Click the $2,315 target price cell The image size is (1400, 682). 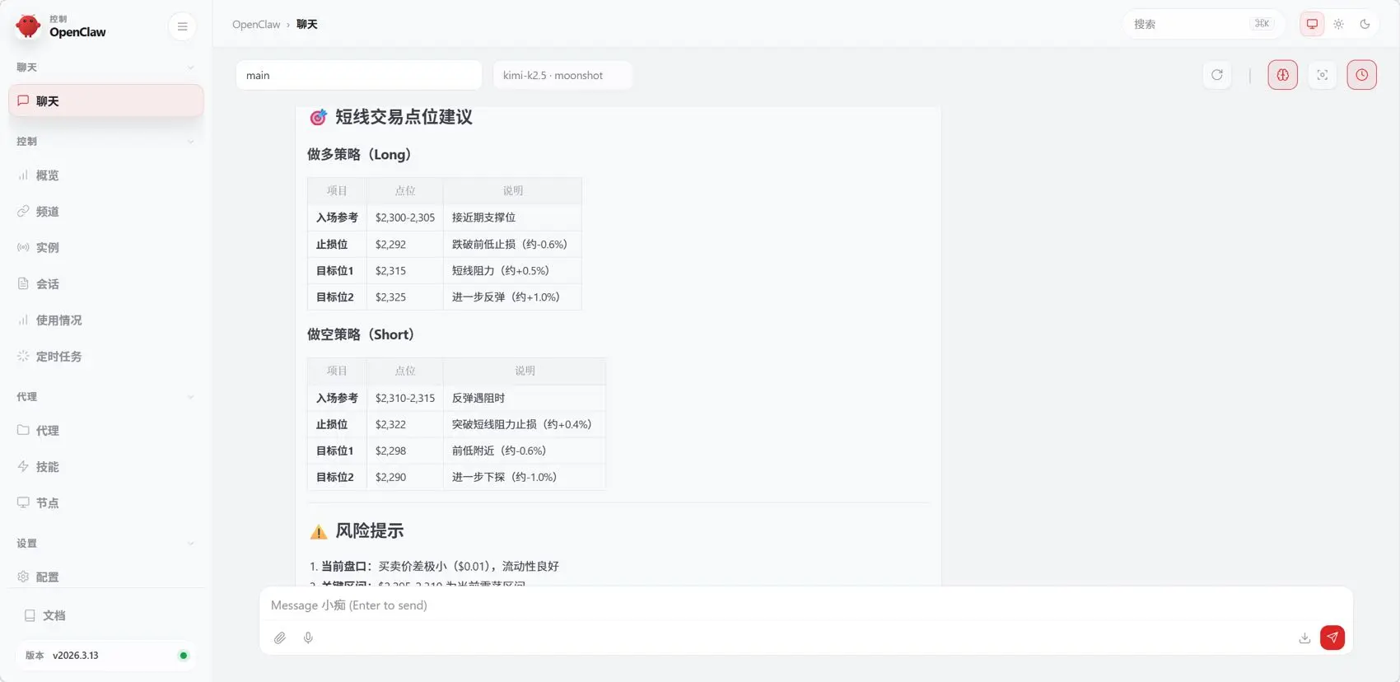[x=405, y=270]
